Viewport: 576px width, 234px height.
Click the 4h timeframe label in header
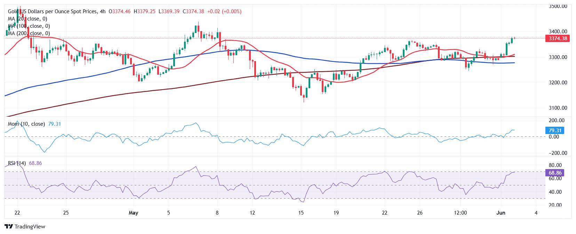pos(103,11)
